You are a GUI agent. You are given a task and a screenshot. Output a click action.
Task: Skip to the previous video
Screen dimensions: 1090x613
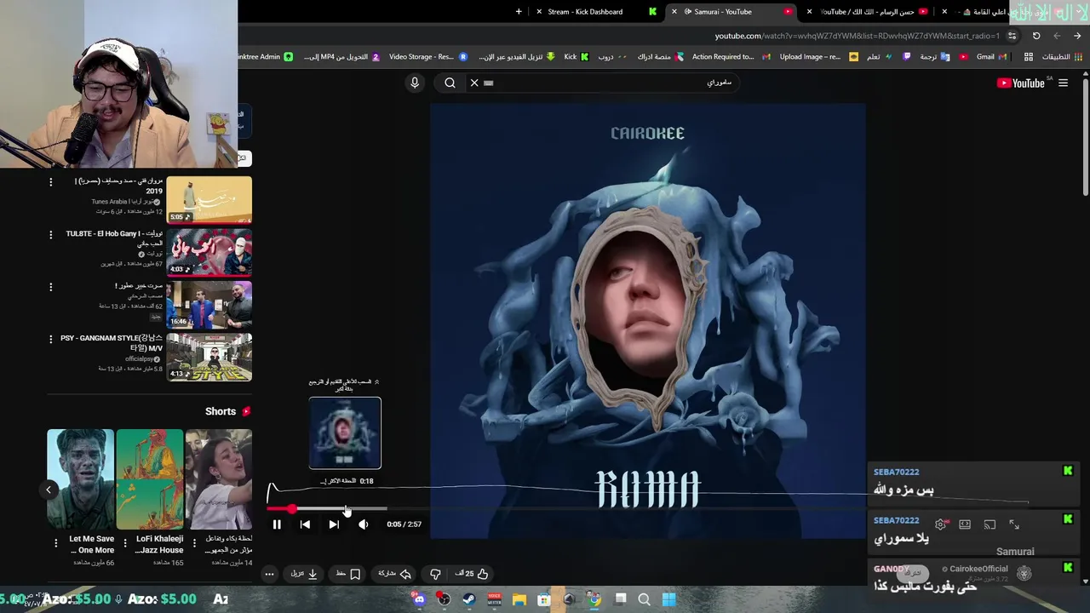(305, 524)
